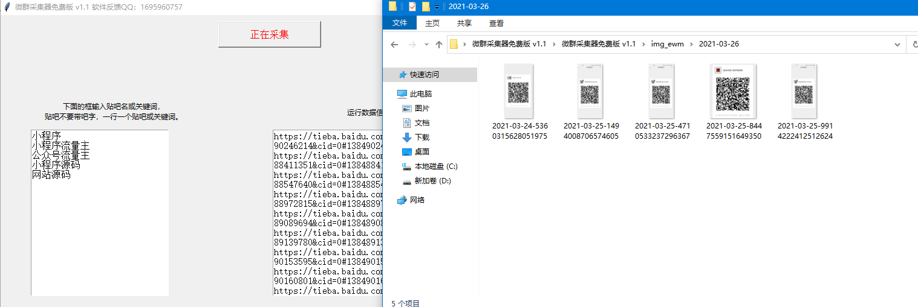Click the feather icon in collector title bar
The width and height of the screenshot is (918, 307).
pos(7,7)
